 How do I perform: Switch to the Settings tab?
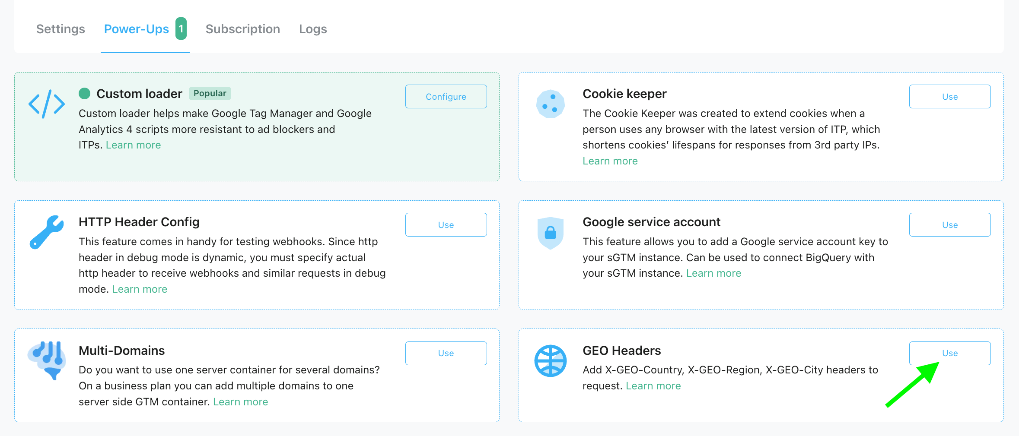[x=60, y=28]
